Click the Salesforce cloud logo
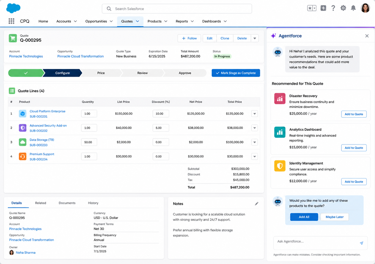Screen dimensions: 375x264 tap(13, 8)
